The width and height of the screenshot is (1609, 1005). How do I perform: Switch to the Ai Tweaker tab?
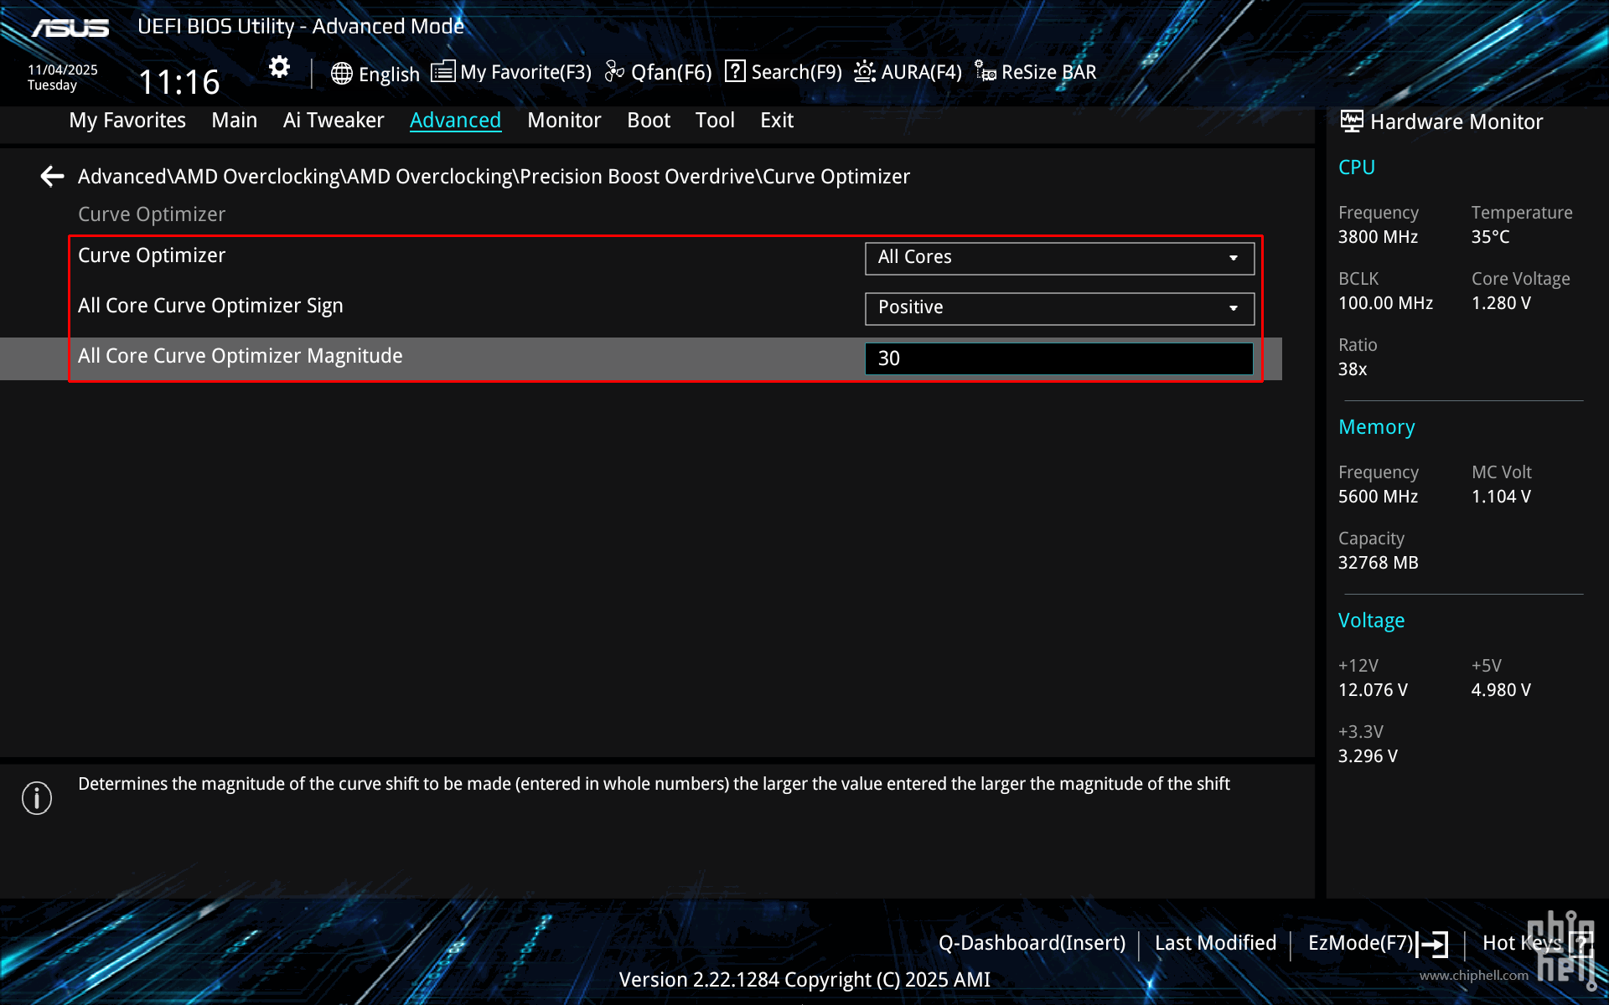click(334, 121)
